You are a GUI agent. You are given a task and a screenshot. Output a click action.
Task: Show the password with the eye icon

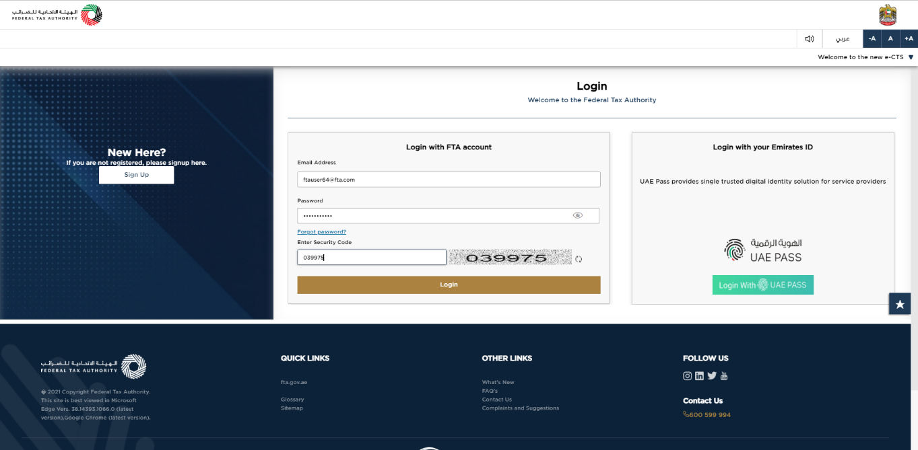(577, 215)
